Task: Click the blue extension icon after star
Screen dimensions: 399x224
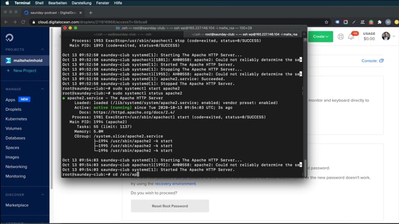Action: tap(337, 22)
